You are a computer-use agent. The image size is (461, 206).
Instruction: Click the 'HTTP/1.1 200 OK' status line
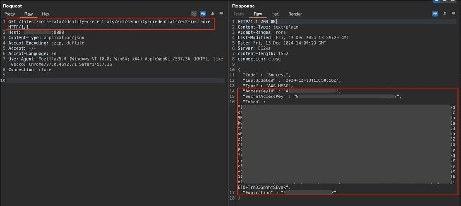point(257,22)
